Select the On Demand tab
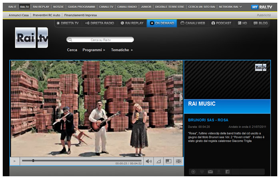Screen dimensions: 280x179 [162, 23]
